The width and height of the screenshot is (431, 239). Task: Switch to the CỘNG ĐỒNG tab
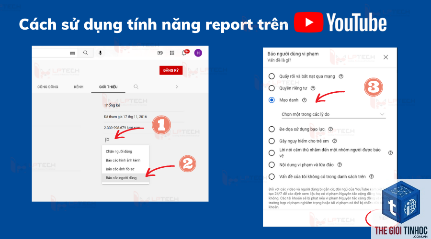click(x=48, y=87)
